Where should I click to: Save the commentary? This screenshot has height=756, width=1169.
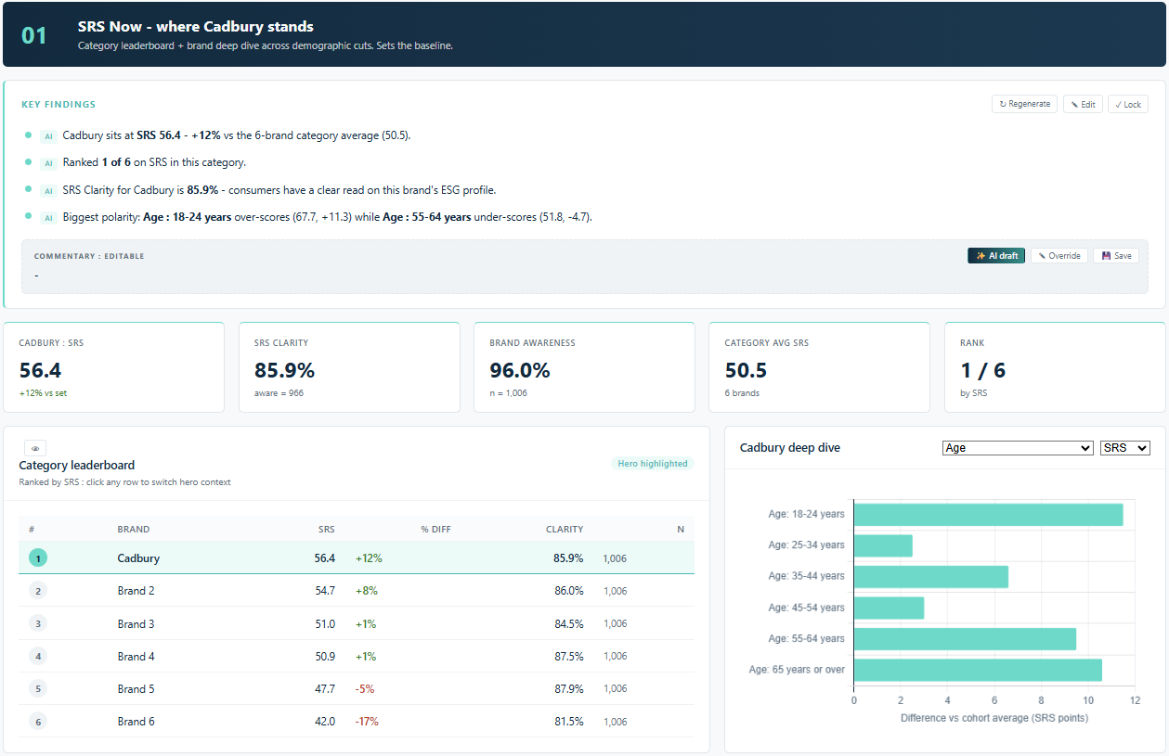1115,255
